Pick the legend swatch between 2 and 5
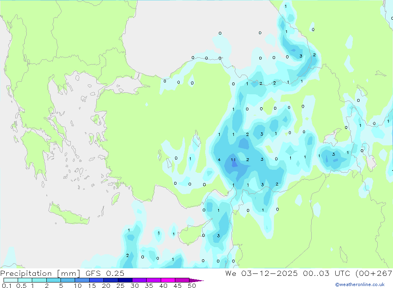 (x=53, y=280)
